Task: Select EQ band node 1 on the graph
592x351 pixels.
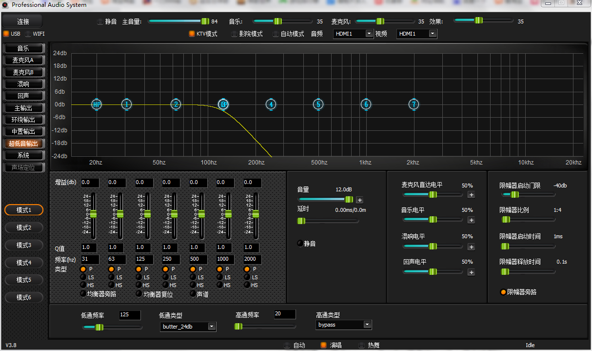Action: pyautogui.click(x=127, y=104)
